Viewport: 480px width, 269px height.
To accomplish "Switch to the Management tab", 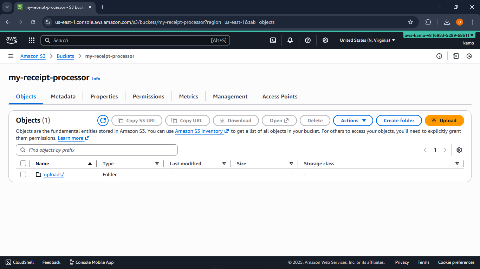I will click(x=230, y=96).
